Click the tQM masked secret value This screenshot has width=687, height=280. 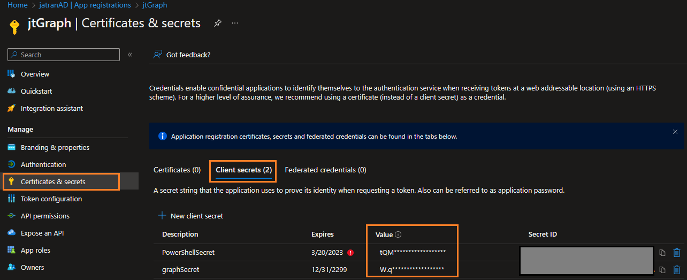coord(413,252)
